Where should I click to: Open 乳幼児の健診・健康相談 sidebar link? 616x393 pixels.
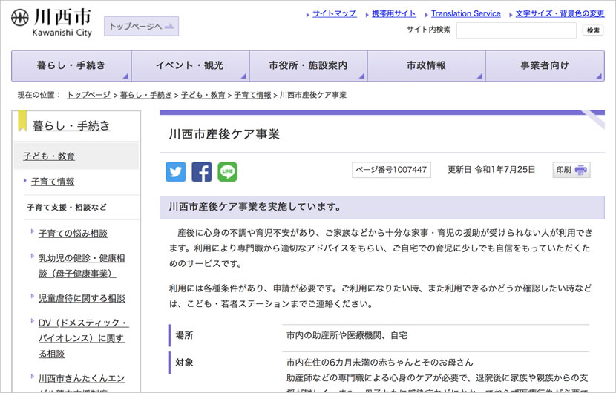coord(82,265)
